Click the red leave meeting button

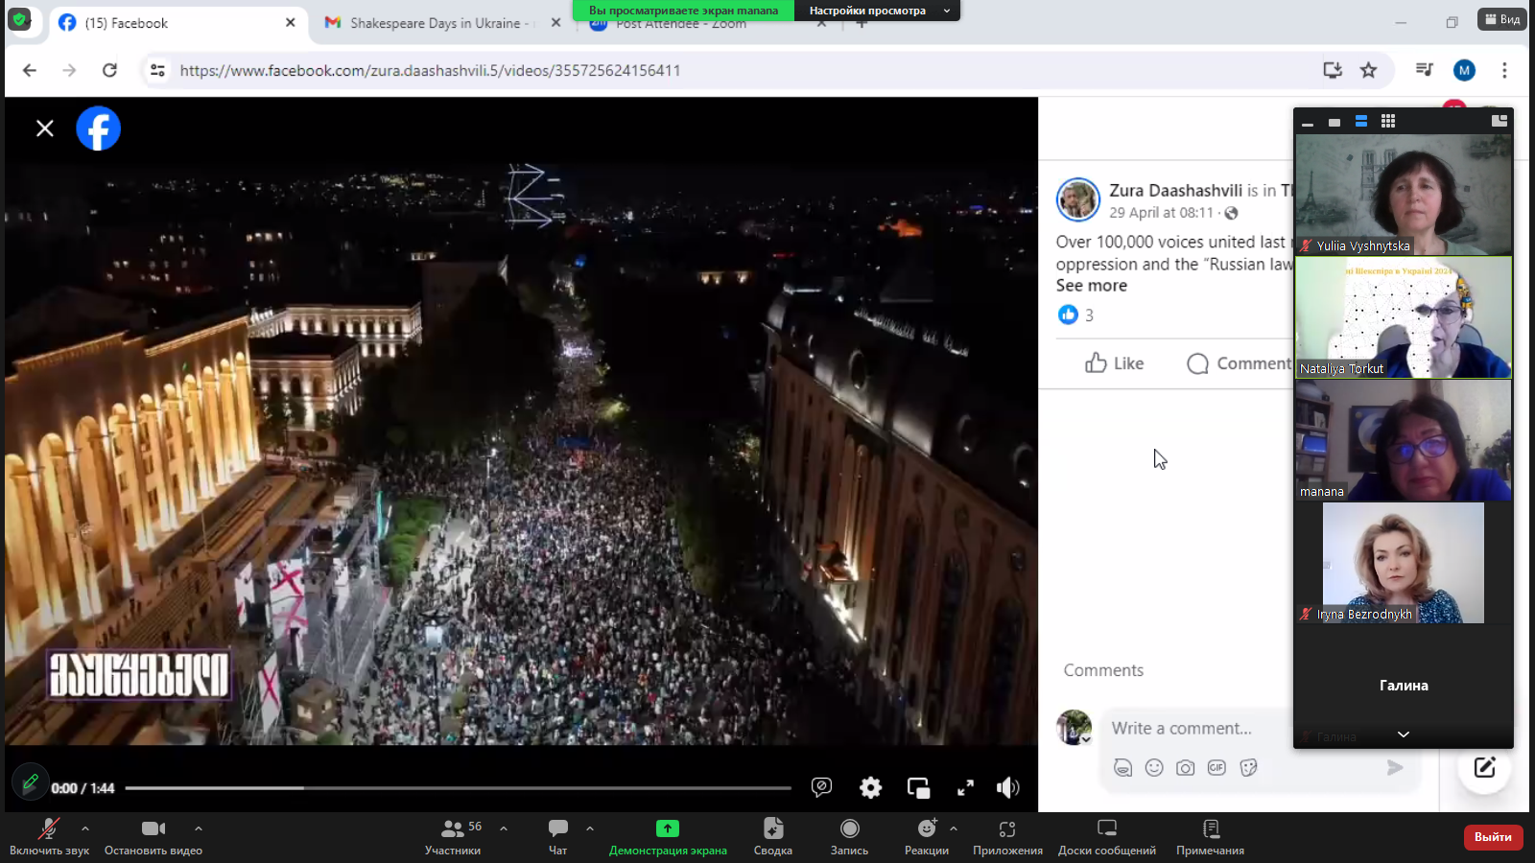1492,837
